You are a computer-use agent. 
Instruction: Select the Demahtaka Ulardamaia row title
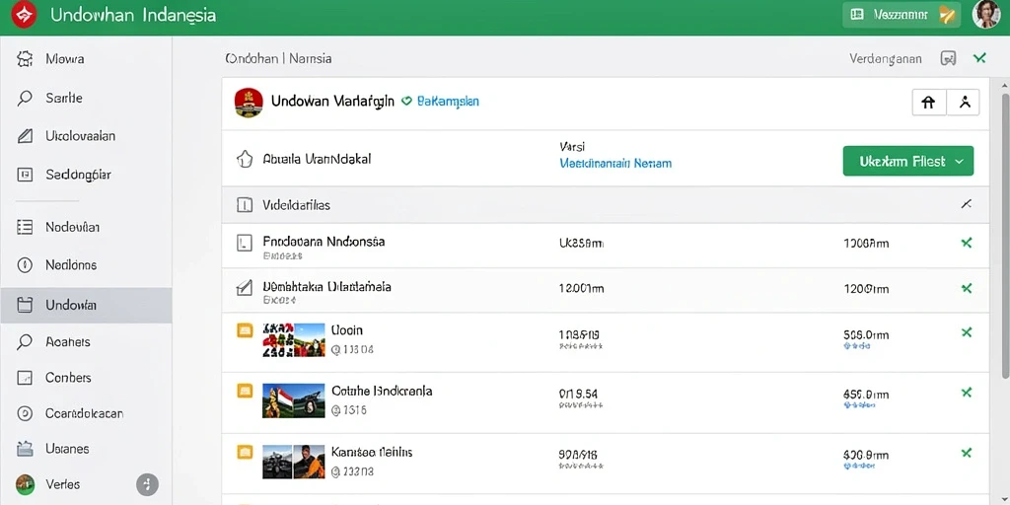pos(326,287)
